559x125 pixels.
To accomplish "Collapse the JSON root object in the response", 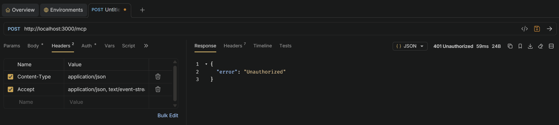I will pos(206,64).
